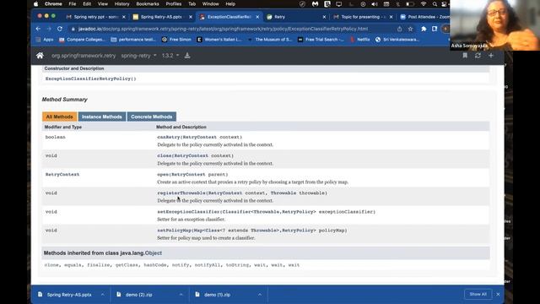Switch to Post Attendee Zoom tab

pyautogui.click(x=425, y=17)
